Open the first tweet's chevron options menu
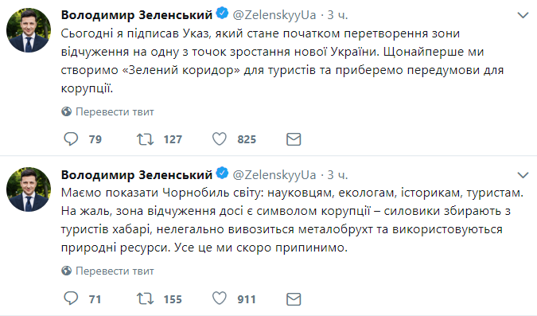The width and height of the screenshot is (537, 316). point(523,15)
